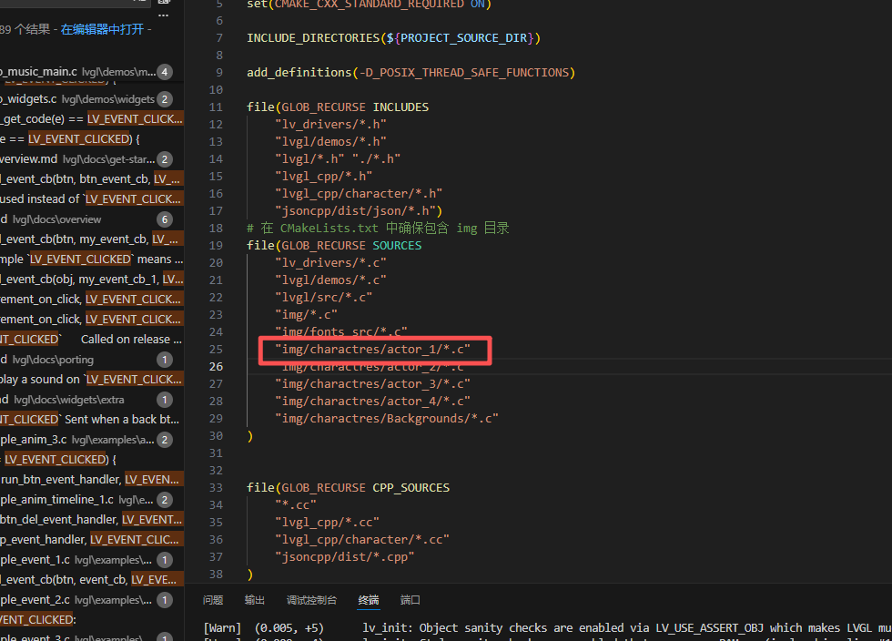The image size is (892, 641).
Task: Click the "img/charactres/actor_1/*.c" string
Action: coord(372,350)
